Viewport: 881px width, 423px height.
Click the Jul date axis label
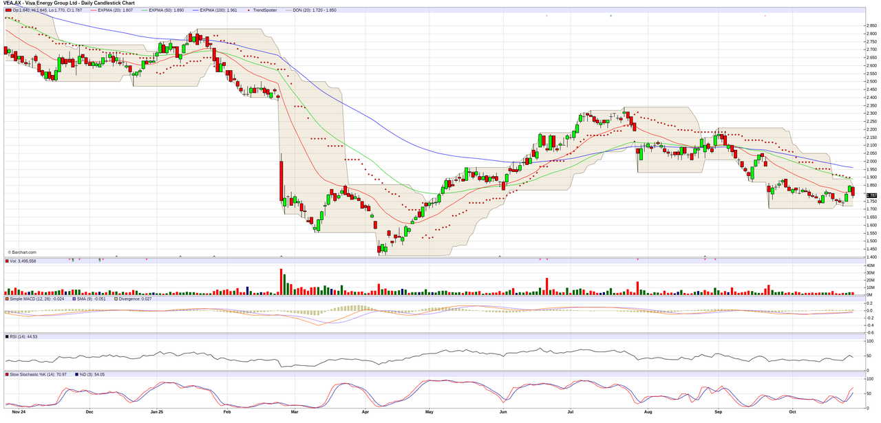570,413
